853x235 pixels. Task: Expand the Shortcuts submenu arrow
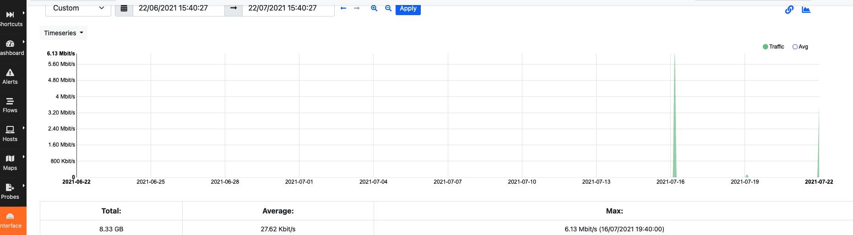tap(23, 13)
